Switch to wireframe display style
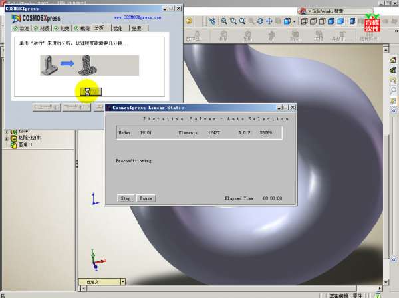This screenshot has width=399, height=298. tap(304, 21)
